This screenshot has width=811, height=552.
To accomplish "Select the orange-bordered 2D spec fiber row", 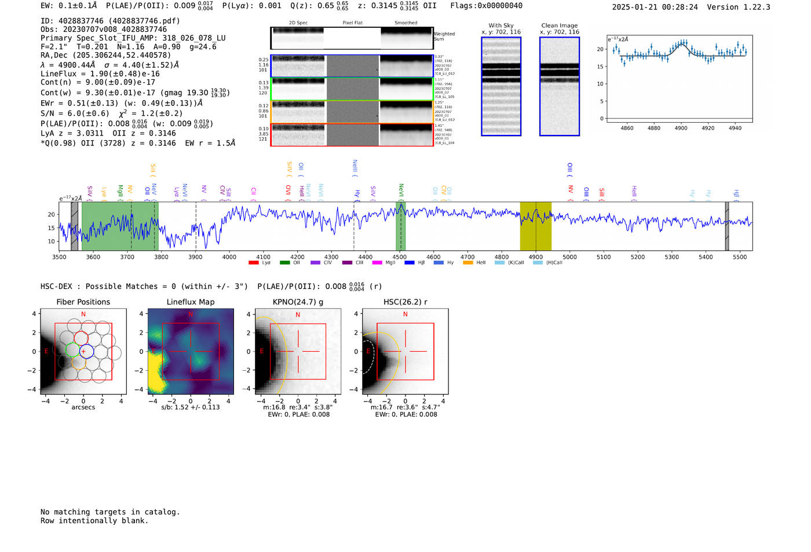I will click(x=352, y=112).
